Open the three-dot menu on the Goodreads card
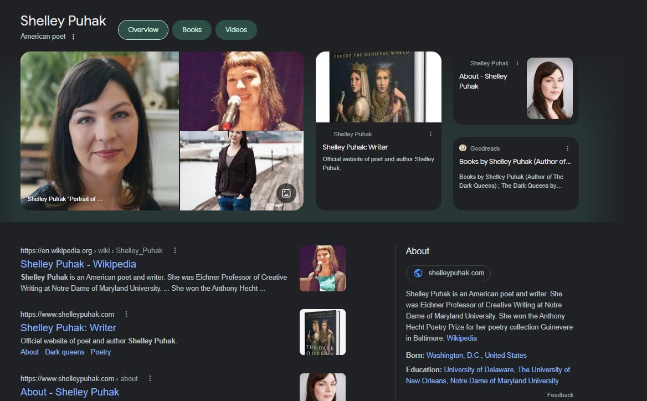 click(567, 148)
